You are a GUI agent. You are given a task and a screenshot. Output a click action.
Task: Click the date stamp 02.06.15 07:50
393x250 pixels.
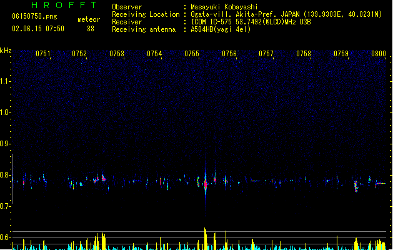[38, 29]
